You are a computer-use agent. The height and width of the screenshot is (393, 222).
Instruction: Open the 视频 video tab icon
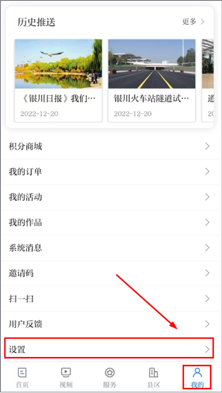(x=66, y=372)
